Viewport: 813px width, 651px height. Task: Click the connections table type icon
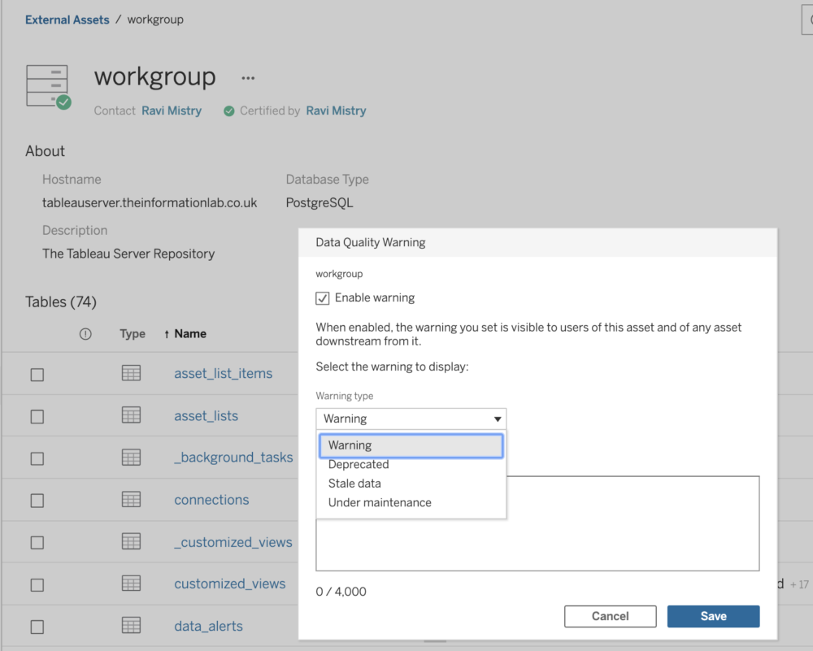(x=131, y=499)
